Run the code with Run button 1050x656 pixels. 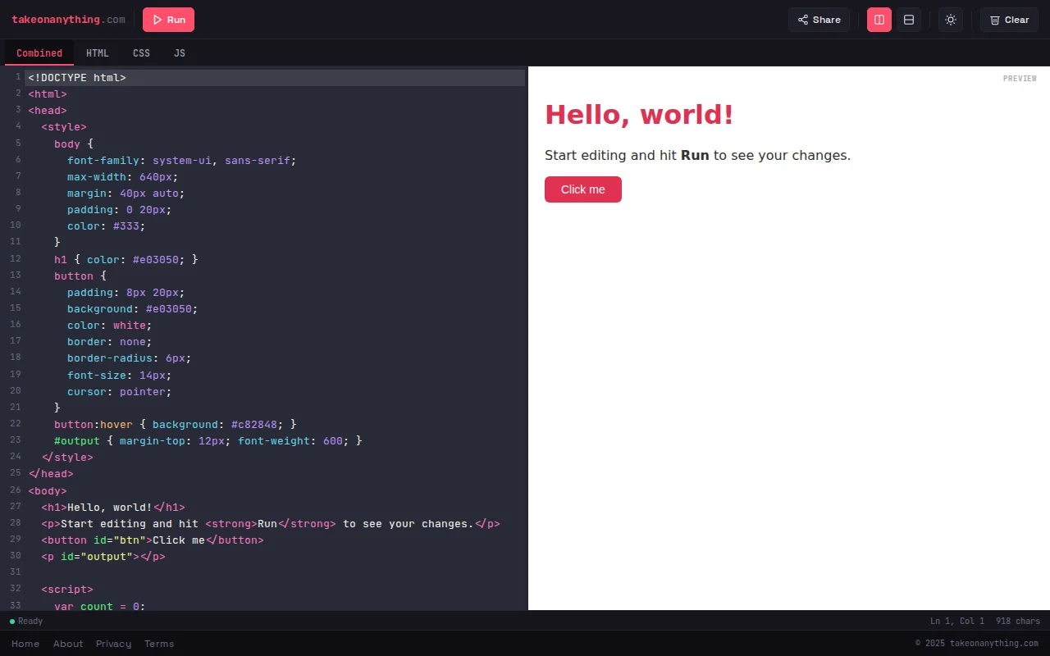pos(168,20)
